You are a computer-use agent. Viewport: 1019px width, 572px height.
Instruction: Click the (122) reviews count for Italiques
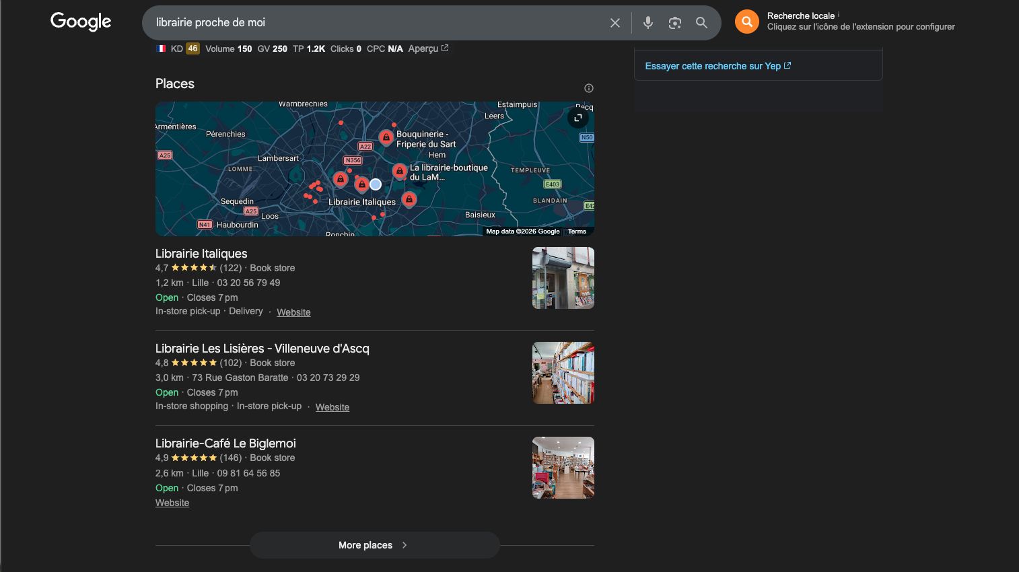pos(231,268)
